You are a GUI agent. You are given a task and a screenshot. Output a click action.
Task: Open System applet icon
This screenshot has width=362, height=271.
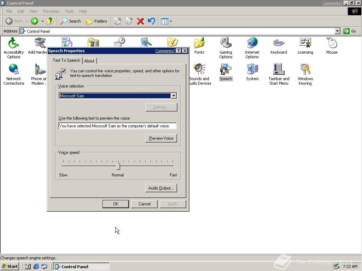coord(252,72)
